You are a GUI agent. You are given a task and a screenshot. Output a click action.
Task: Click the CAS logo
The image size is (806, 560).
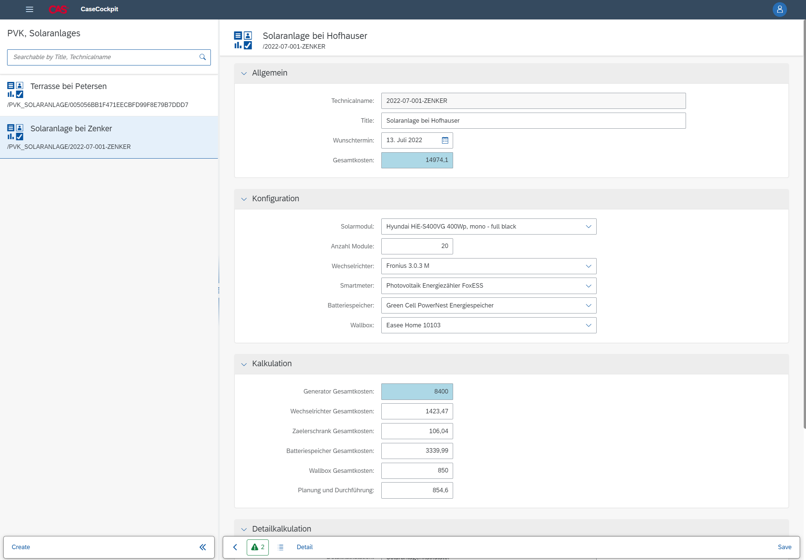(x=58, y=9)
